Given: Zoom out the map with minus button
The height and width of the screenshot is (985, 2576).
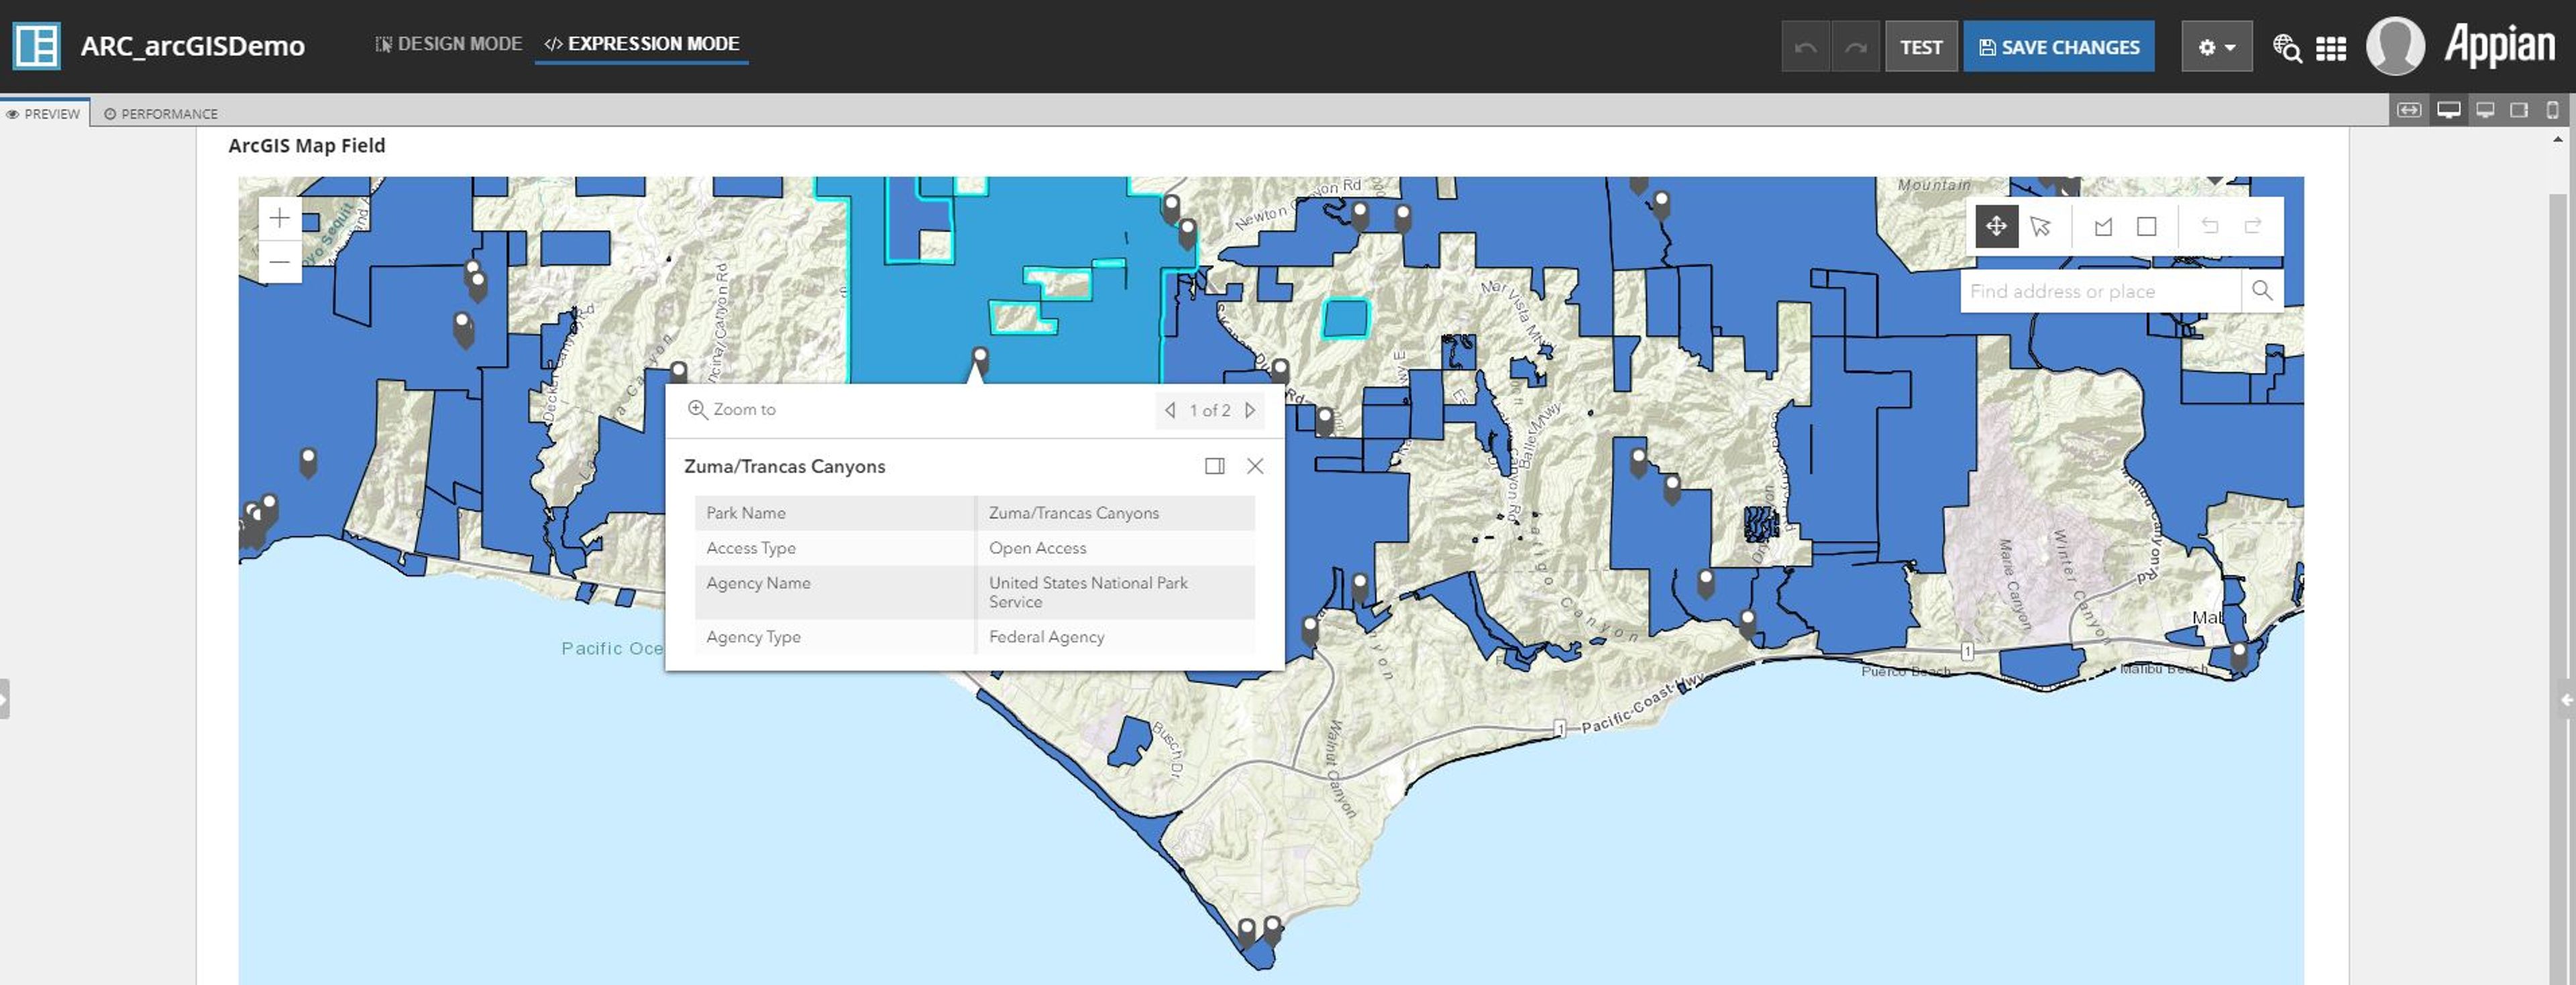Looking at the screenshot, I should [280, 262].
